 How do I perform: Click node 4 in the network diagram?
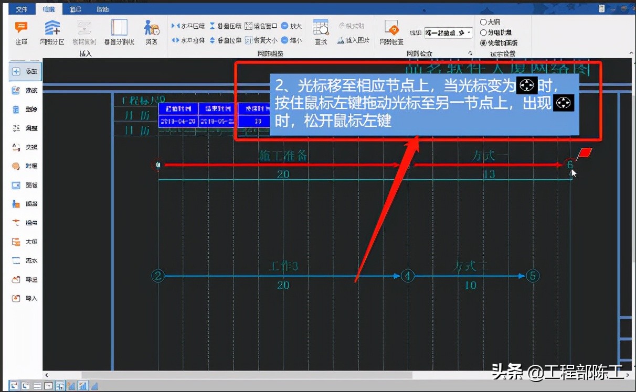click(408, 276)
